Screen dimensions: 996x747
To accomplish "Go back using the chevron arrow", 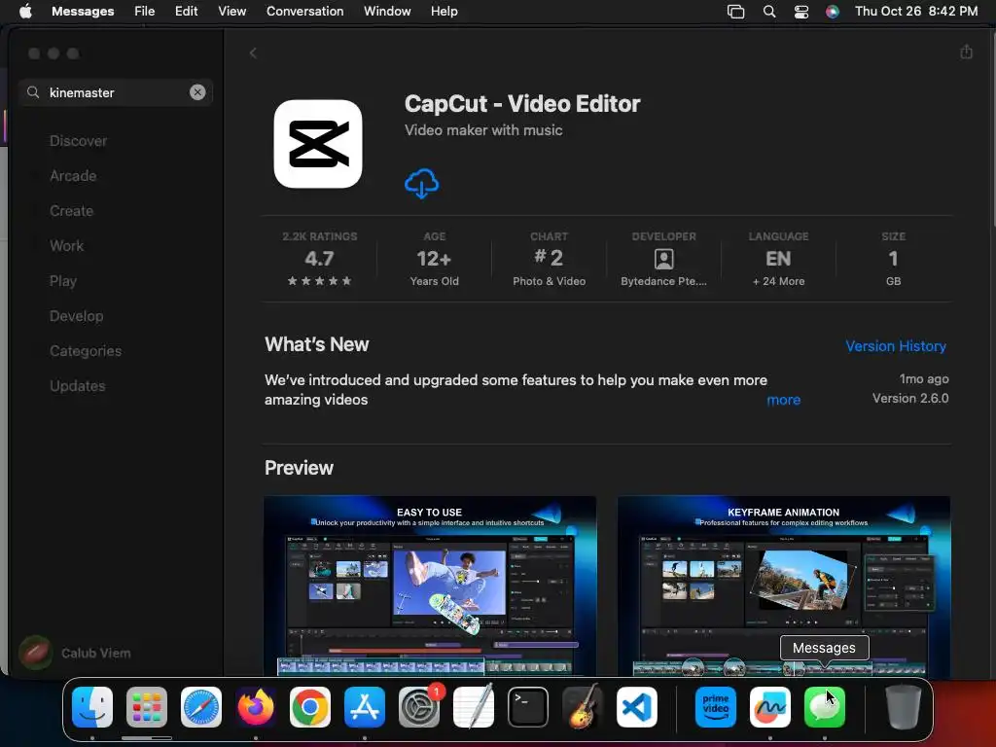I will point(253,53).
